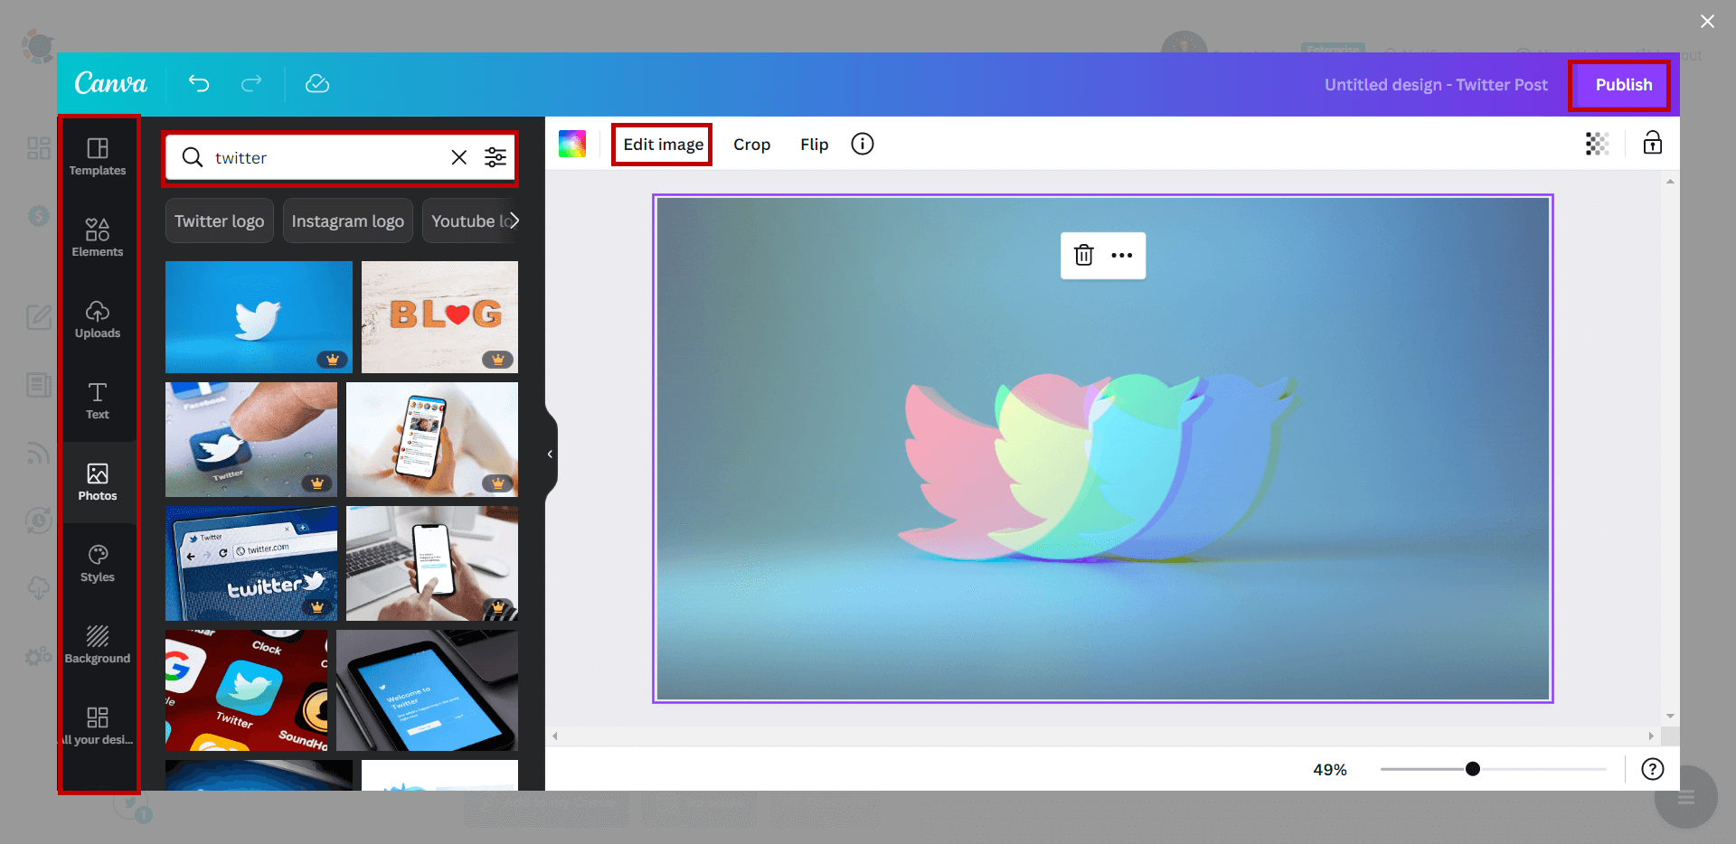Click the 49% zoom value
Viewport: 1736px width, 844px height.
tap(1330, 769)
